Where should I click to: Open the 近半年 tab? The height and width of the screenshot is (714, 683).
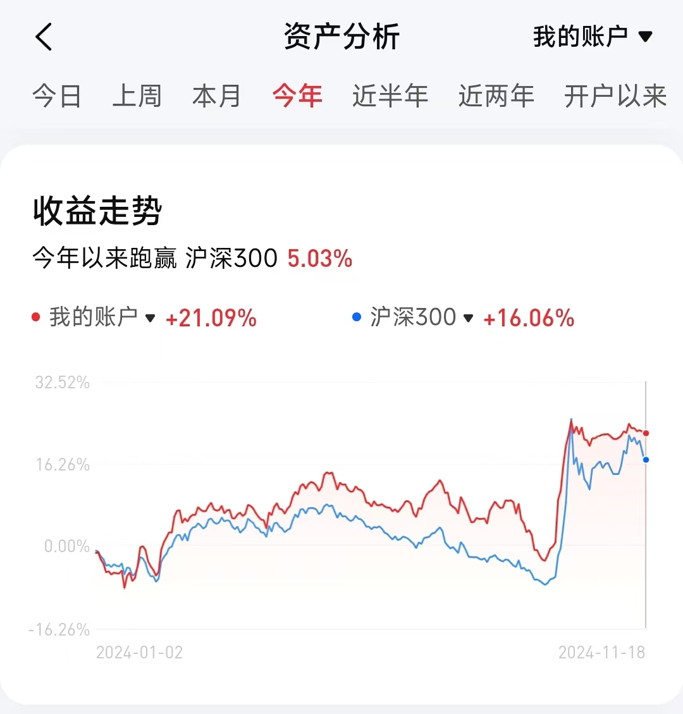[x=390, y=96]
